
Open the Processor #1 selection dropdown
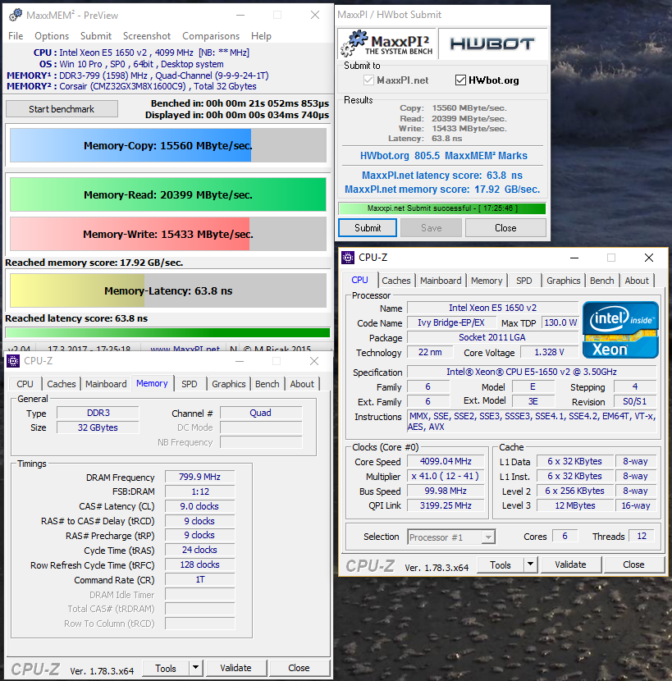[x=451, y=537]
